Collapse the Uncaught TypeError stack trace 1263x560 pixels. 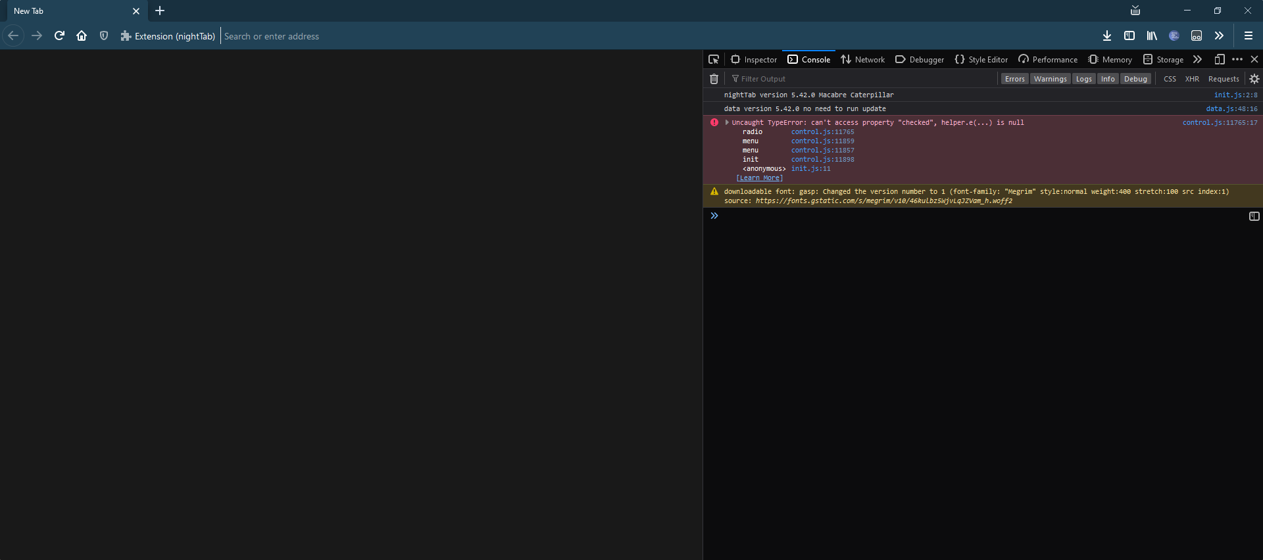[x=727, y=122]
